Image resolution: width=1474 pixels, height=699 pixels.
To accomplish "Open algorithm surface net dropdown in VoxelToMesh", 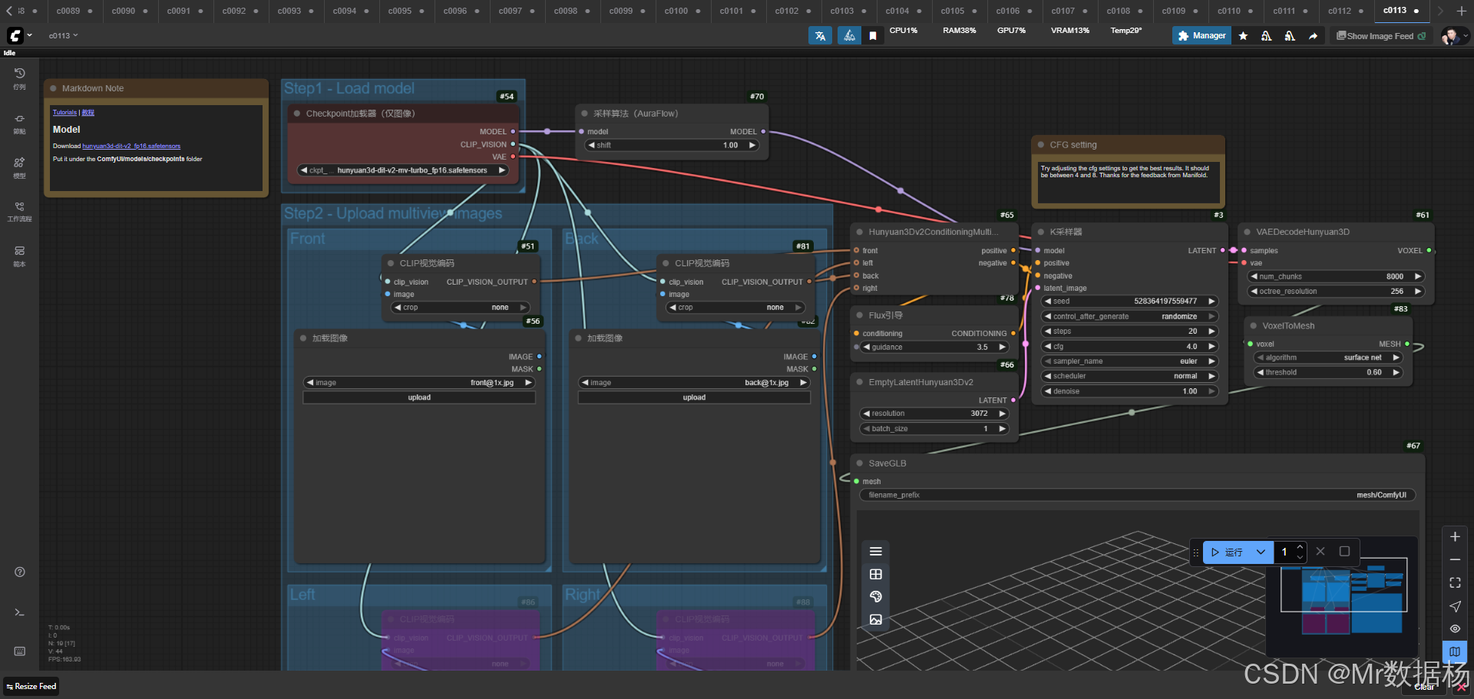I will tap(1329, 358).
